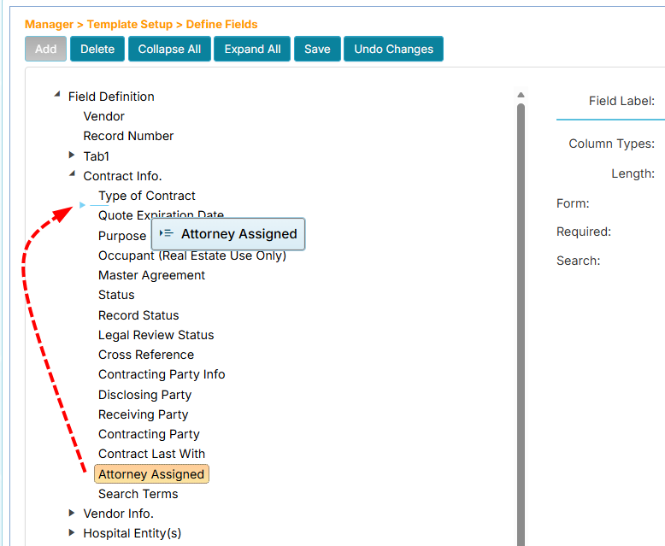
Task: Expand the Vendor Info. node
Action: point(72,513)
